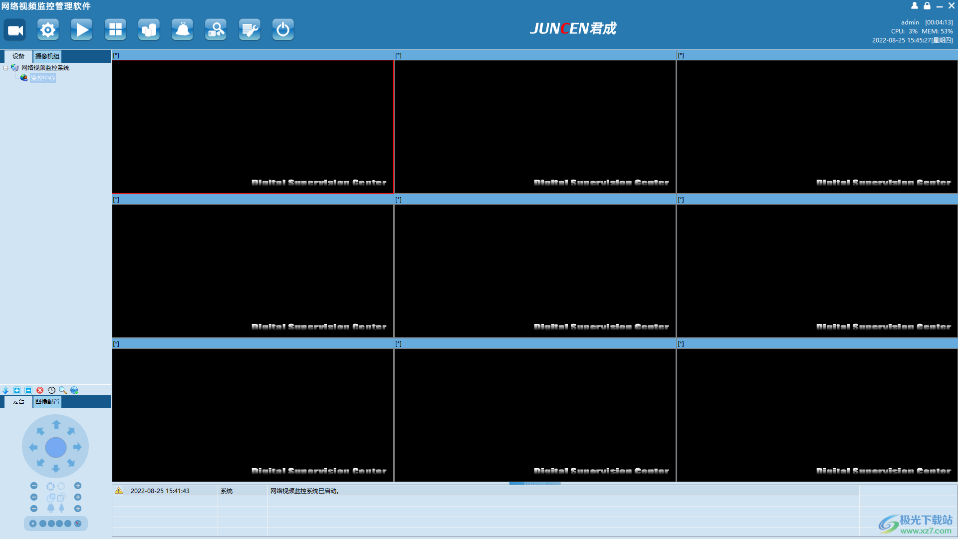
Task: Select the top-left video pane
Action: point(253,127)
